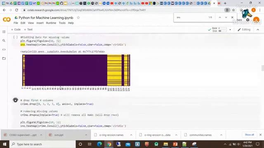Close the downloads bar

coord(260,135)
